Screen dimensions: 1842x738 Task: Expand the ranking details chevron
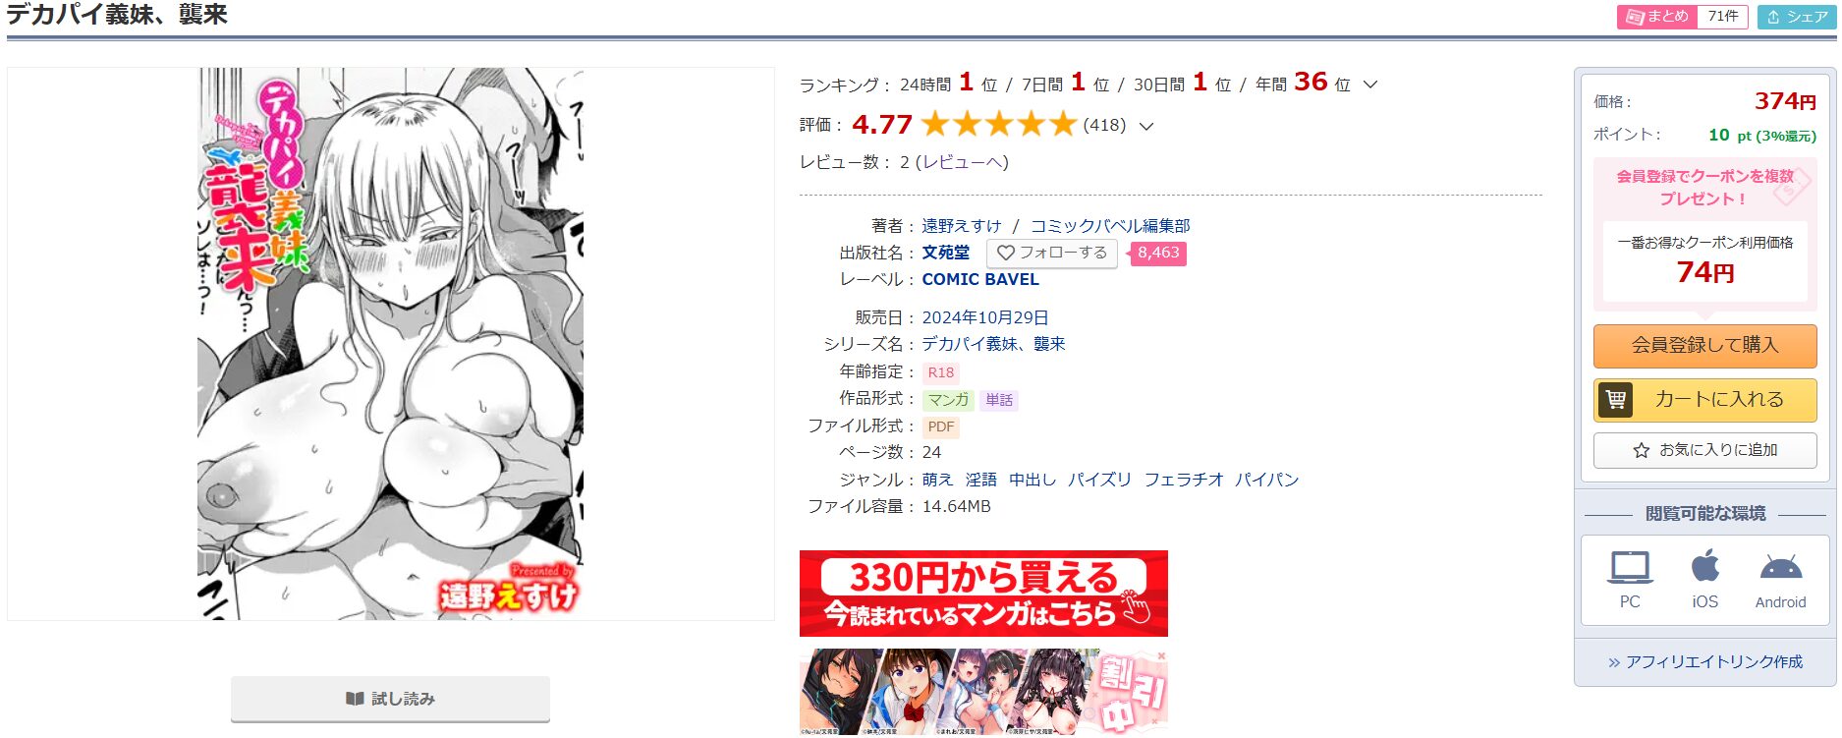(x=1370, y=85)
